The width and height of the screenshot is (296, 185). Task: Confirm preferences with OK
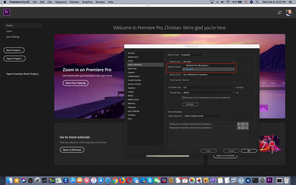249,151
